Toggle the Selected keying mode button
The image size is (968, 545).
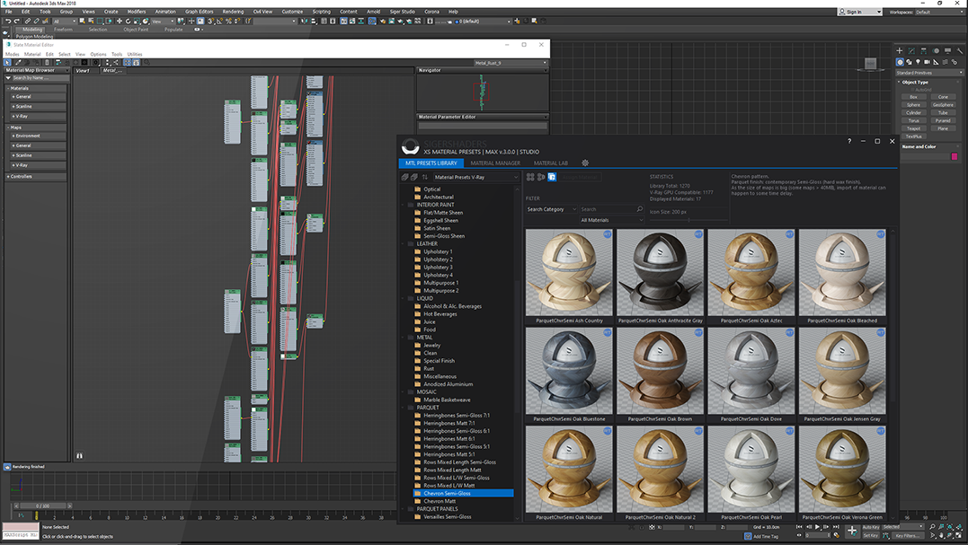(x=892, y=527)
